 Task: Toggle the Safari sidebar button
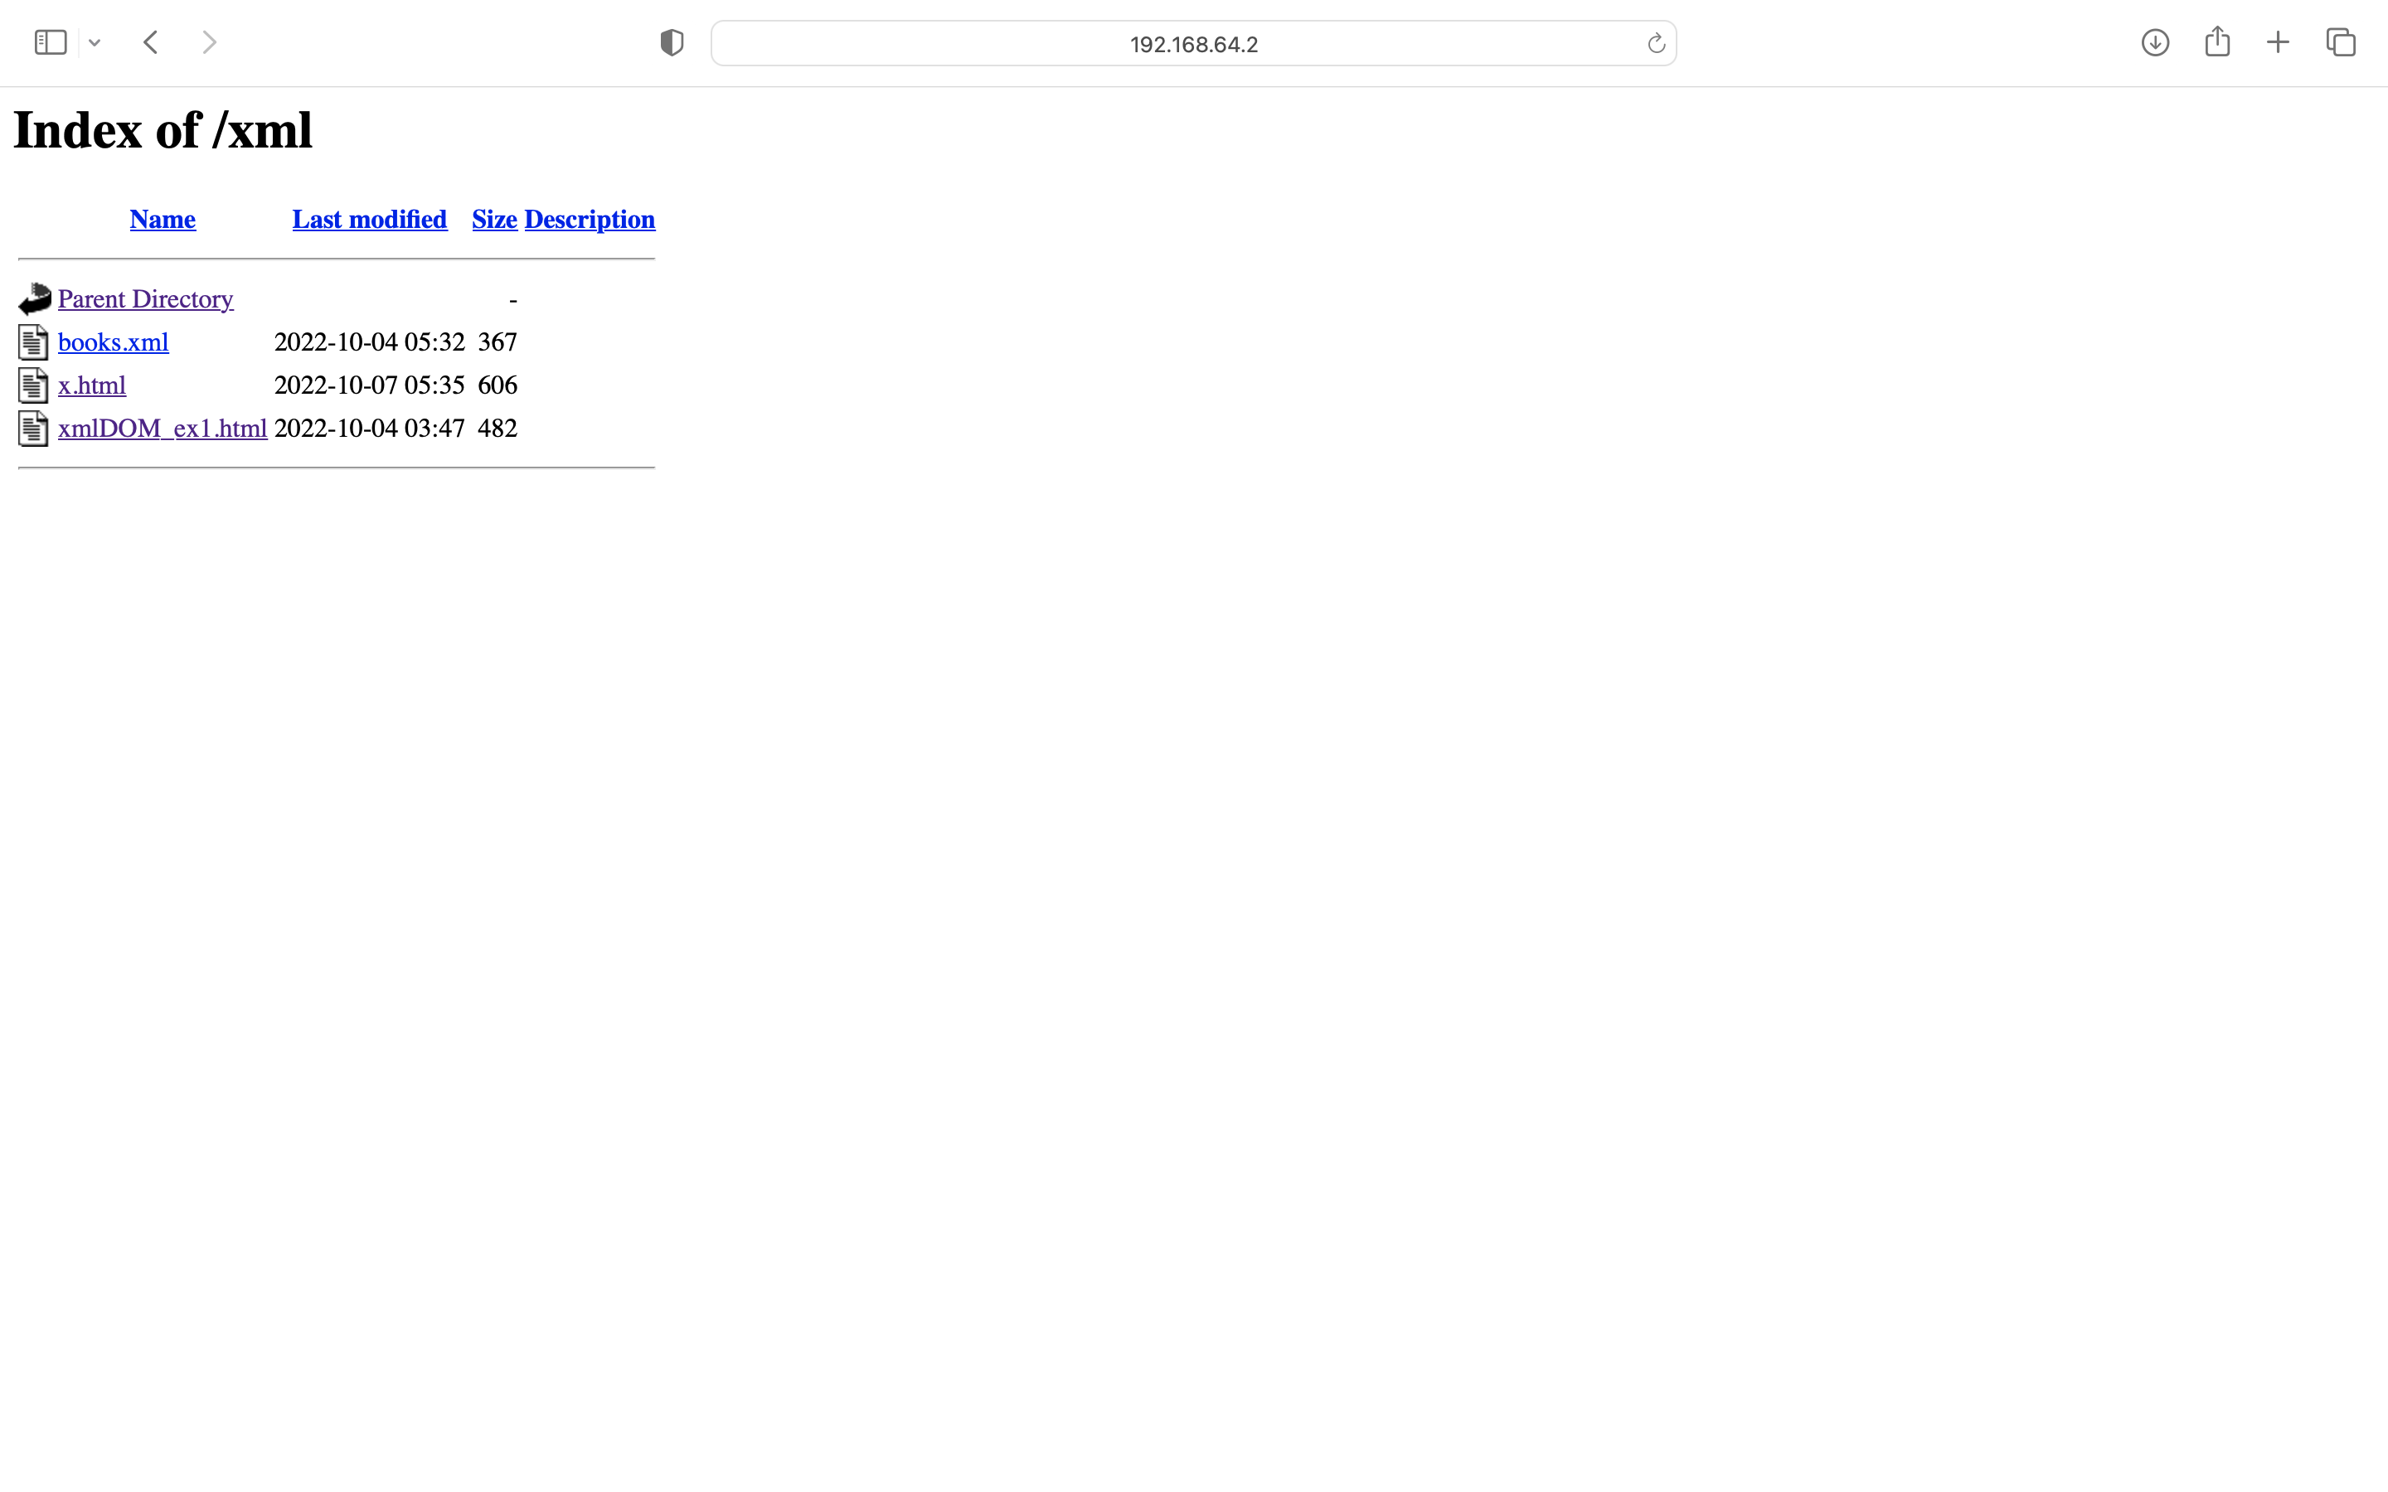tap(51, 42)
